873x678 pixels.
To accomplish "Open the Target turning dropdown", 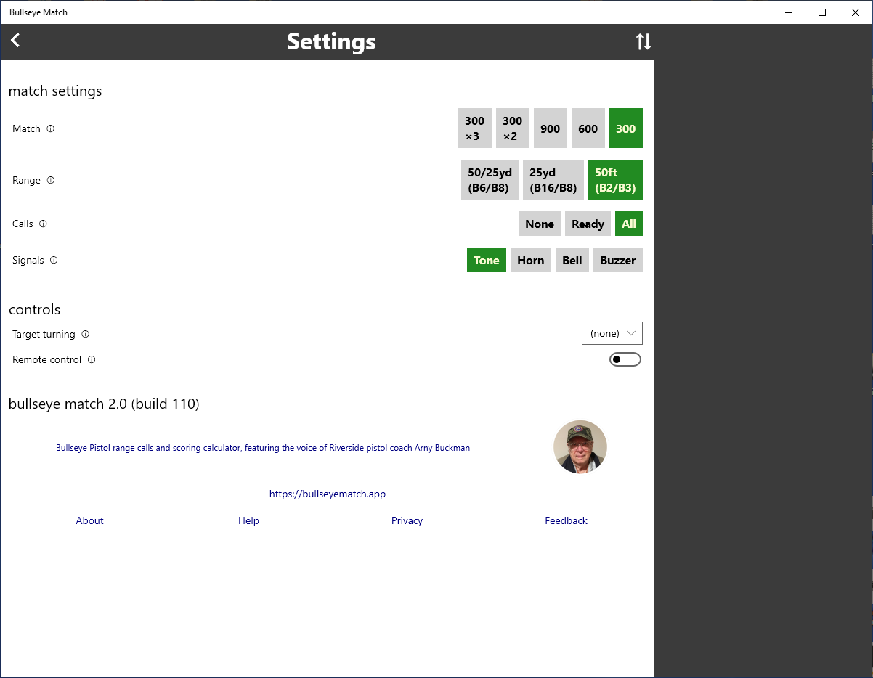I will (612, 333).
